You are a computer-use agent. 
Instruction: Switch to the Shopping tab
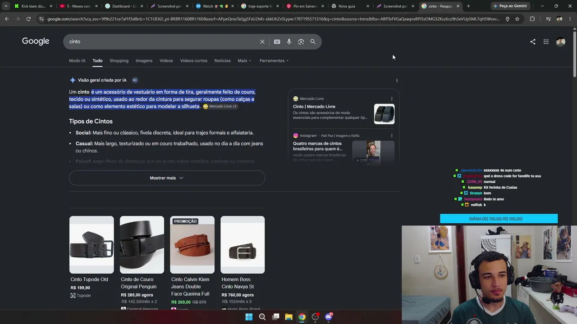pyautogui.click(x=119, y=61)
